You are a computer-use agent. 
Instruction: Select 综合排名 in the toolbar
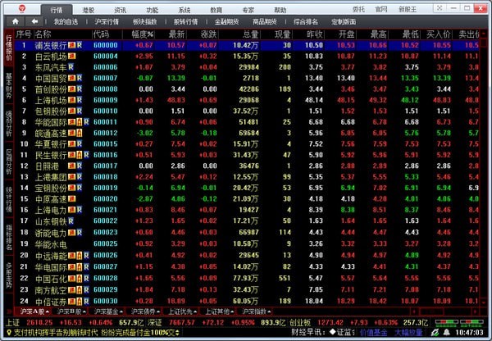(306, 21)
